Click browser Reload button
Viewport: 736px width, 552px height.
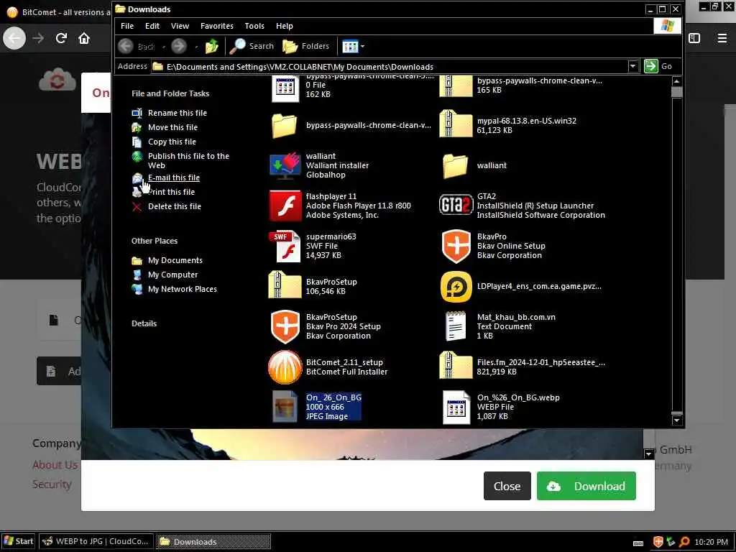click(61, 38)
